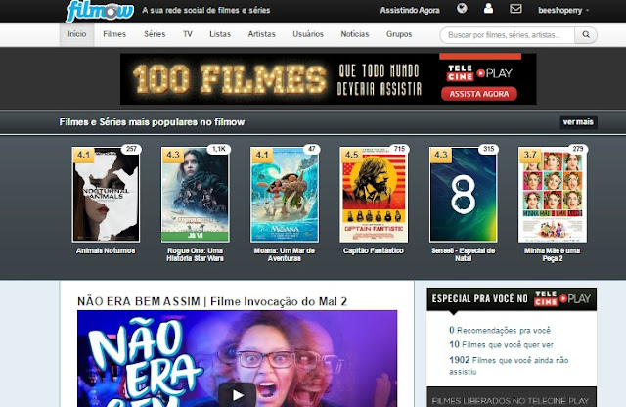The width and height of the screenshot is (626, 407).
Task: Click Minha Mãe é uma Peça 2 title
Action: pos(553,254)
